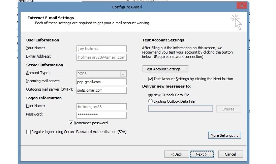The height and width of the screenshot is (164, 276).
Task: Click the E-mail Address field
Action: pyautogui.click(x=101, y=57)
